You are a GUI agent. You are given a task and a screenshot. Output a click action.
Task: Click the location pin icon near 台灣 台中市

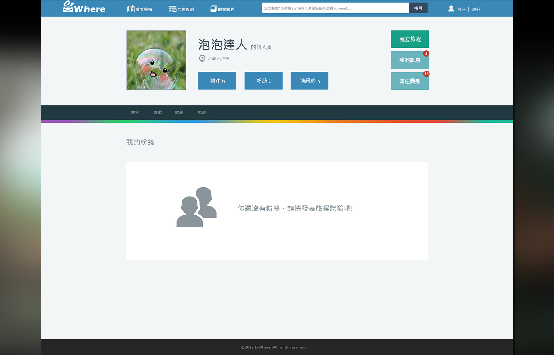202,59
